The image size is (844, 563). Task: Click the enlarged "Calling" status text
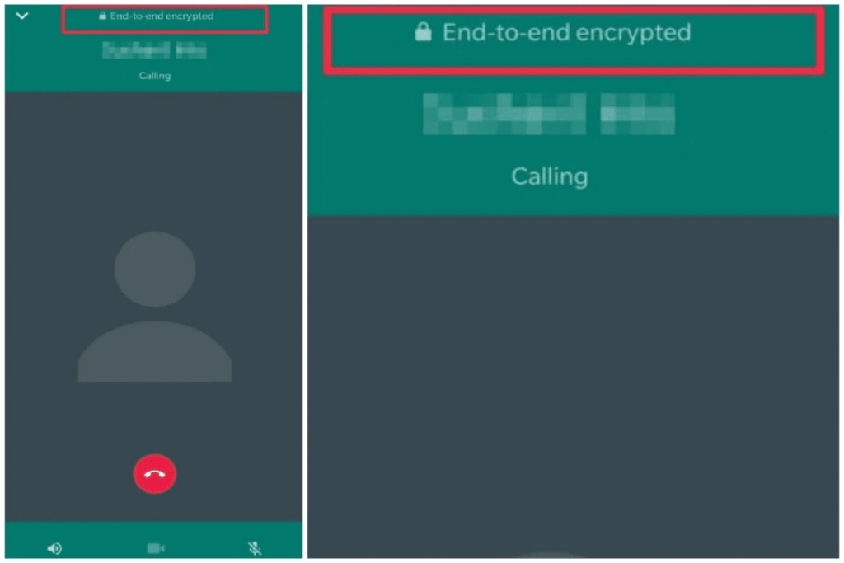tap(550, 176)
